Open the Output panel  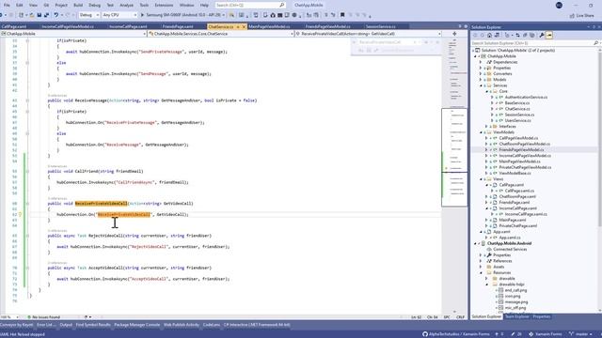pyautogui.click(x=66, y=325)
